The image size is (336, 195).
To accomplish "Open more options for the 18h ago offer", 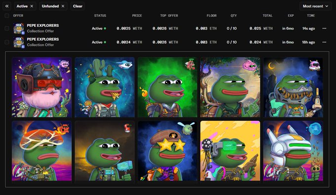I will coord(324,42).
